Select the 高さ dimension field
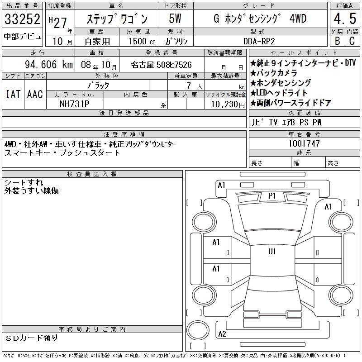The width and height of the screenshot is (362, 362). tap(343, 163)
